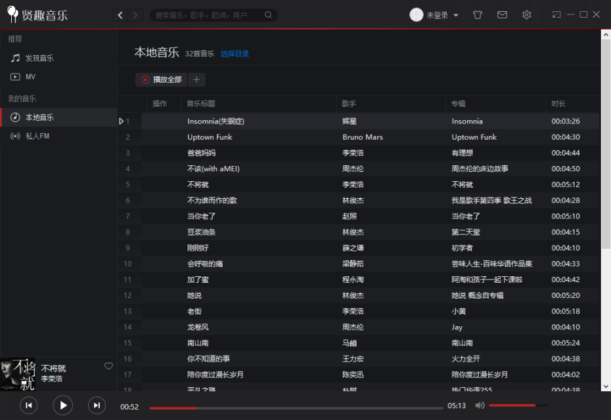Select the song title 南山南
The image size is (611, 420).
[x=198, y=343]
